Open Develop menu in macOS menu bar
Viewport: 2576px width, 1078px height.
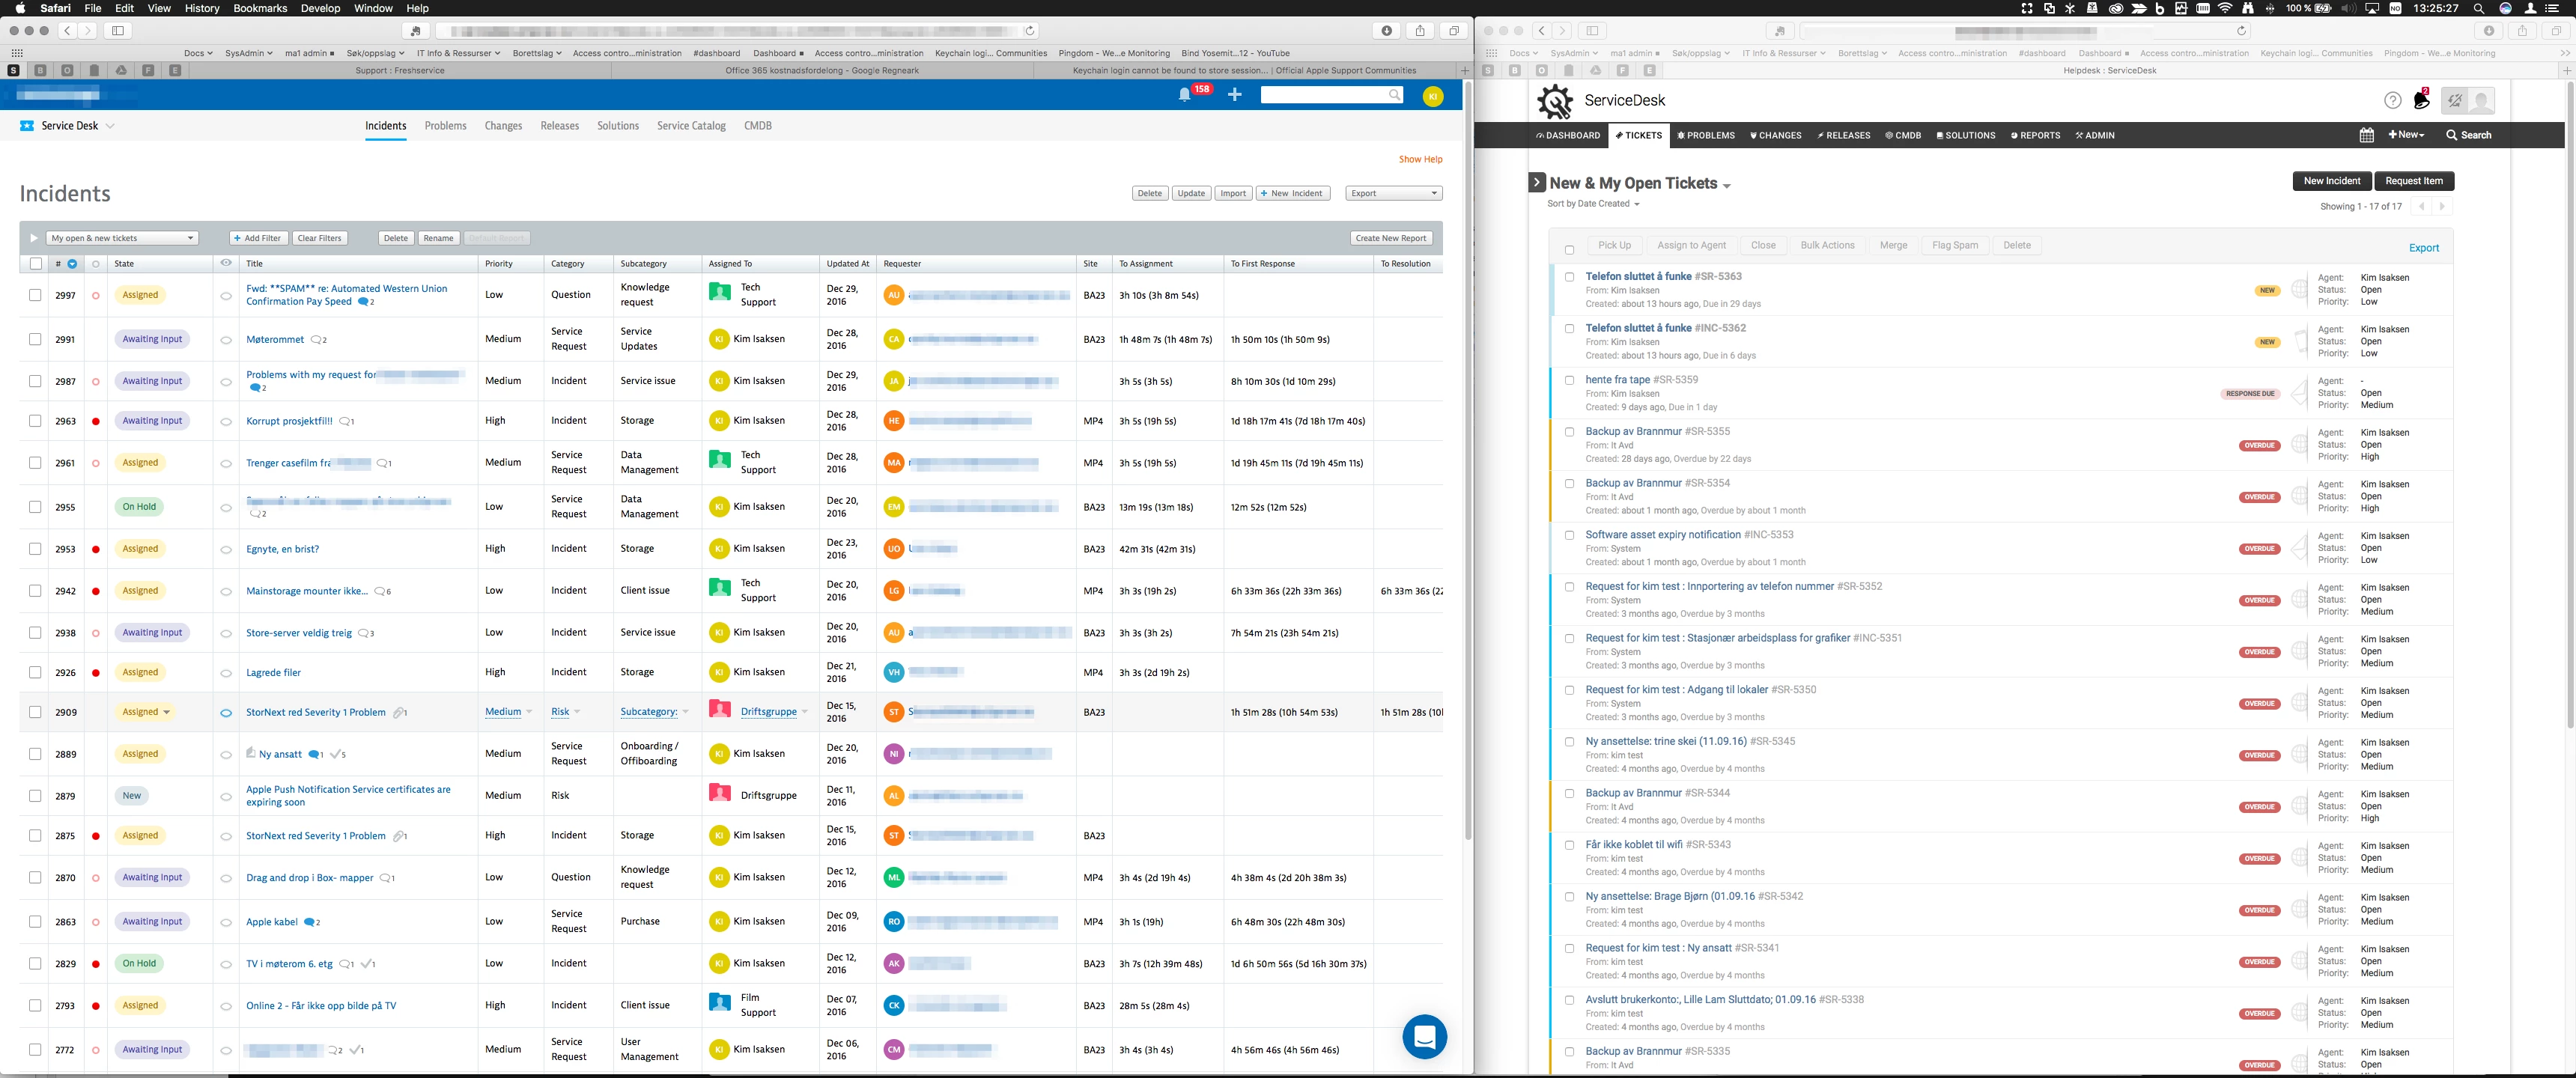(x=320, y=8)
